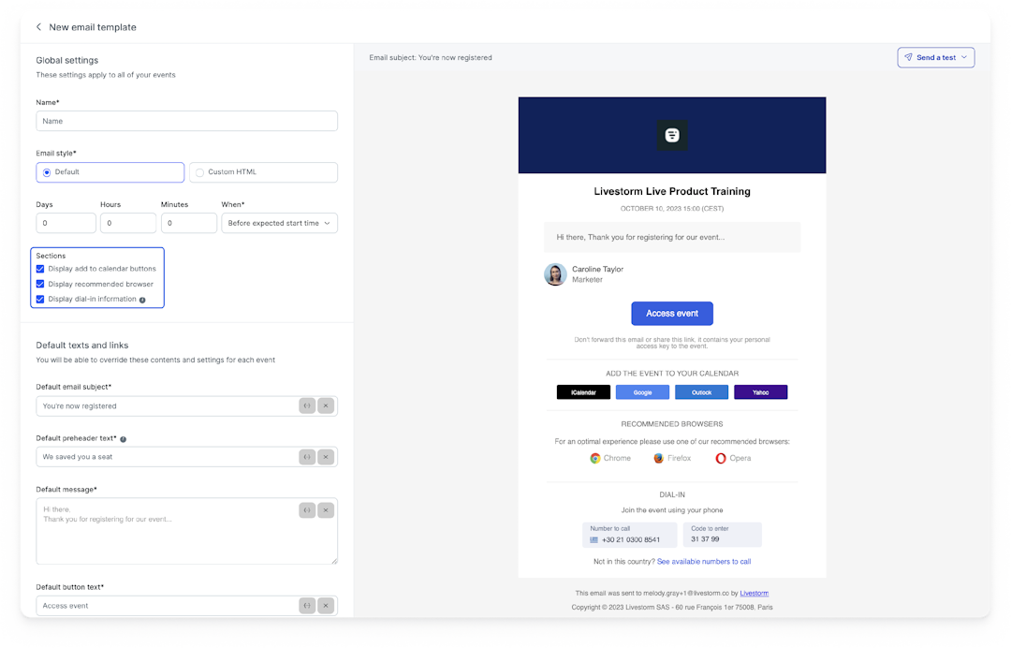This screenshot has height=648, width=1011.
Task: Expand the Send a test chevron
Action: point(964,57)
